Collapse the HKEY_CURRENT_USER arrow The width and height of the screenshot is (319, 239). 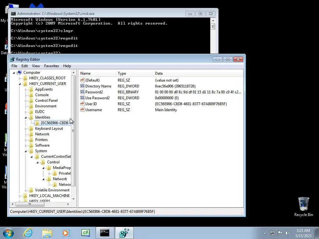(20, 84)
